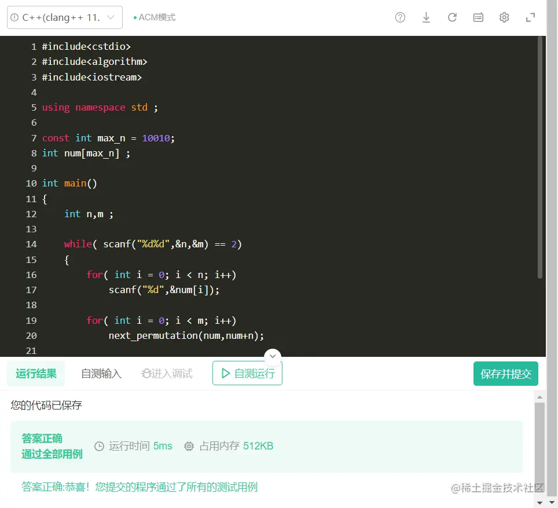This screenshot has height=508, width=558.
Task: Click the const int max_n = 10010 line
Action: 109,138
